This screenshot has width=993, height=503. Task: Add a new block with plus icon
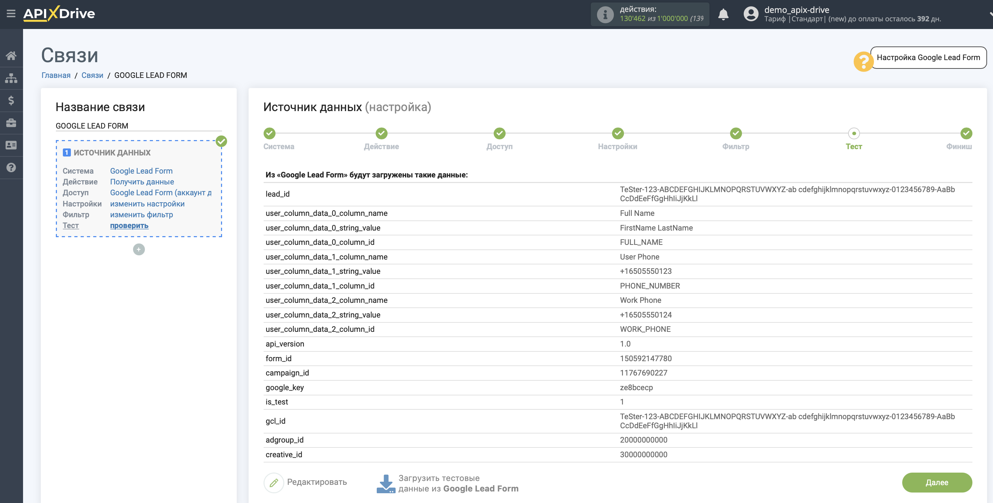139,249
